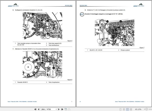Click the left page section header label
Viewport: 152px width, 111px height.
[x=69, y=6]
